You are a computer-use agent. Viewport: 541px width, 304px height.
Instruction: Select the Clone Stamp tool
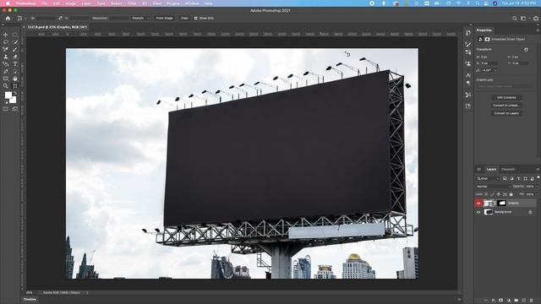coord(6,57)
